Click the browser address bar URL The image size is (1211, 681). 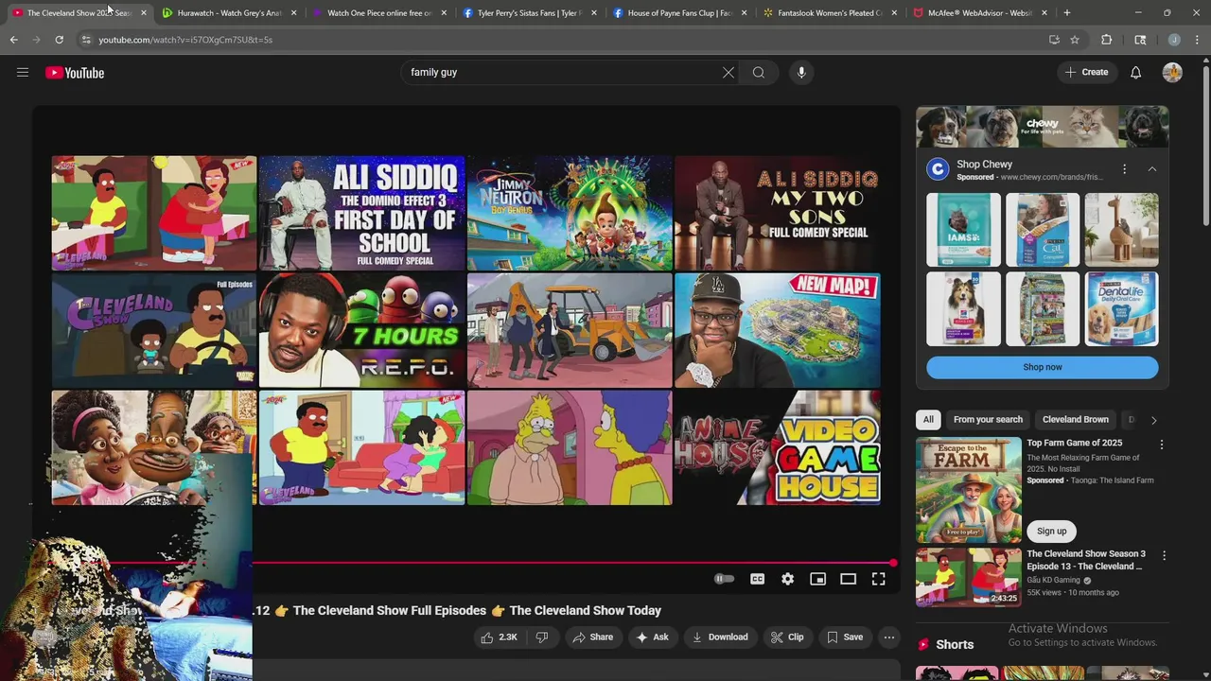coord(185,40)
